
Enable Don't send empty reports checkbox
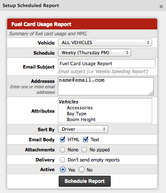pyautogui.click(x=62, y=160)
